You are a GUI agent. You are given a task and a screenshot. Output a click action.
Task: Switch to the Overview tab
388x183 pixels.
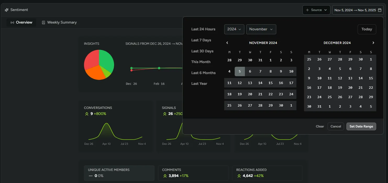coord(24,22)
